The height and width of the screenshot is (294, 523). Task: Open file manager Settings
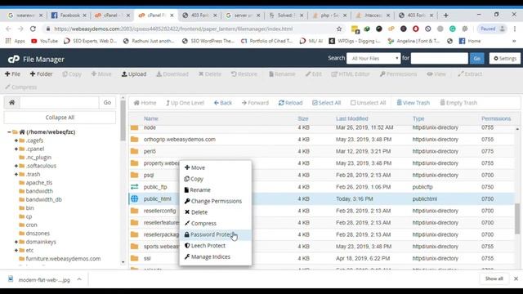(x=505, y=58)
